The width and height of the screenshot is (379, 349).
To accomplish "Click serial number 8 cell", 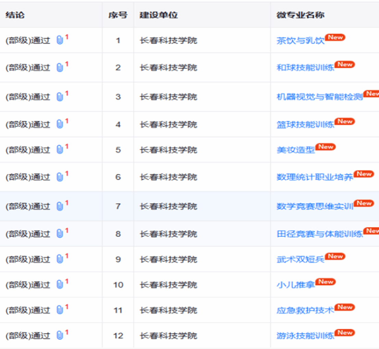I will (118, 234).
